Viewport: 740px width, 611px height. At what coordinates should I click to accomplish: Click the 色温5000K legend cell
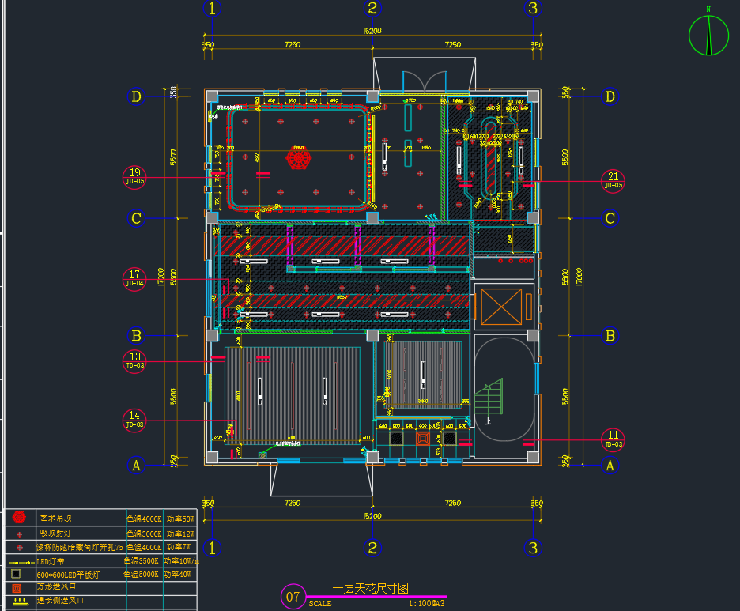(x=141, y=574)
